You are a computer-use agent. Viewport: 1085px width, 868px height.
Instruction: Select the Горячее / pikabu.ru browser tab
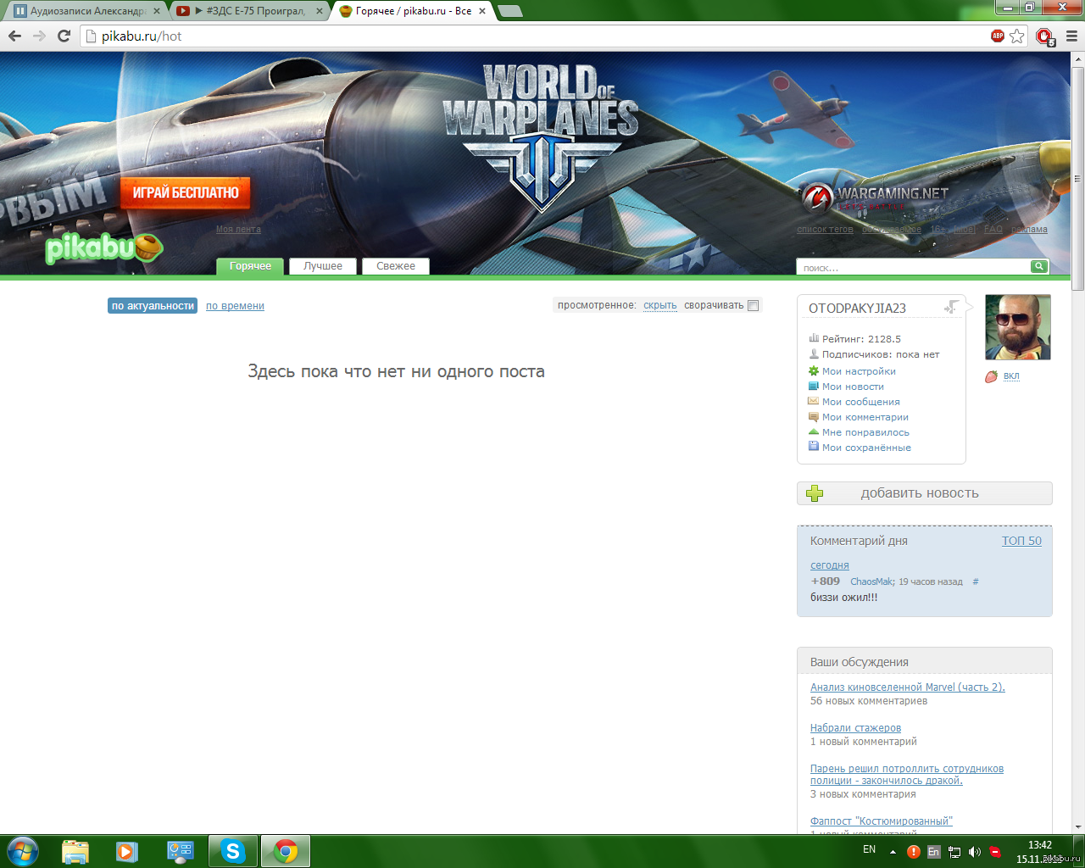[414, 11]
